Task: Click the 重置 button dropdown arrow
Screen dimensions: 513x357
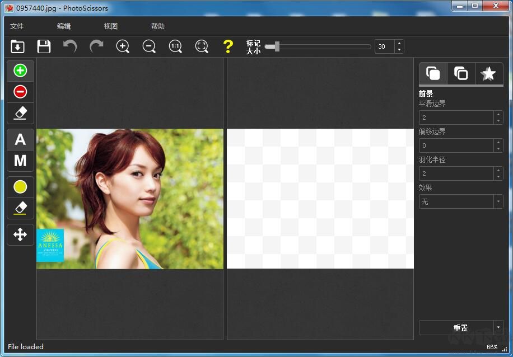Action: [x=499, y=327]
